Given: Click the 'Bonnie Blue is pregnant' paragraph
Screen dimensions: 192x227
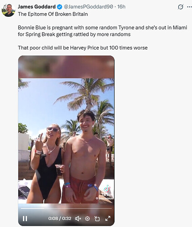Looking at the screenshot, I should point(102,31).
